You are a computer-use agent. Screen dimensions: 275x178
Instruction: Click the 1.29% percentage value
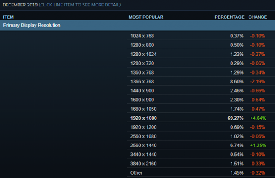pos(237,72)
